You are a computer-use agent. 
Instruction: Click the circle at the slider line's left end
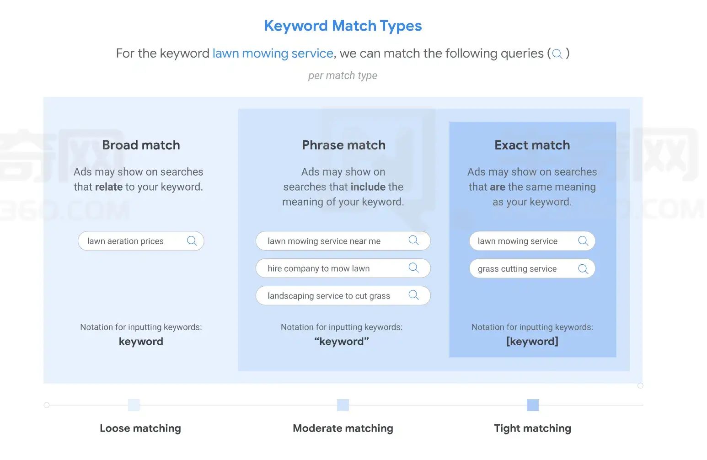(47, 405)
